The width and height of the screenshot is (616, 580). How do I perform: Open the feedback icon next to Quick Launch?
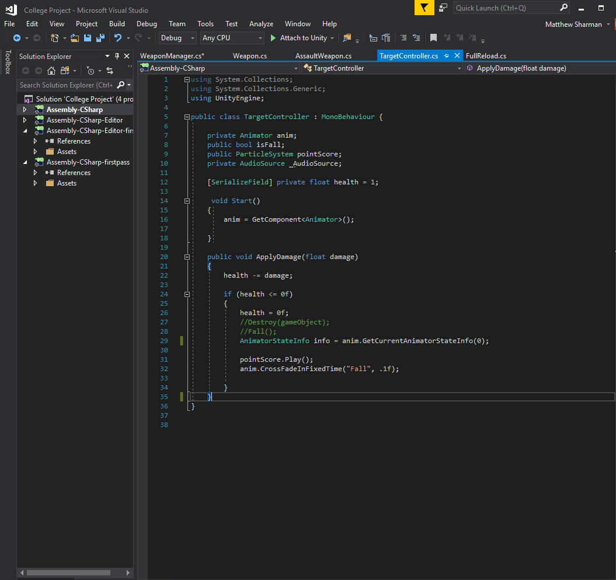(x=443, y=8)
